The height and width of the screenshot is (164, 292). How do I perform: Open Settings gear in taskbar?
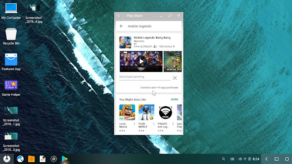click(x=54, y=159)
